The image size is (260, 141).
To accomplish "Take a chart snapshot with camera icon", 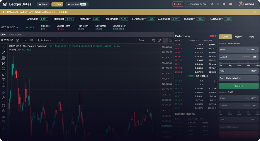I will tap(171, 40).
